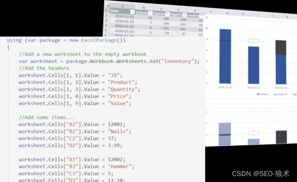Open the OpeningPrice column filter dropdown
The width and height of the screenshot is (297, 182).
168,14
